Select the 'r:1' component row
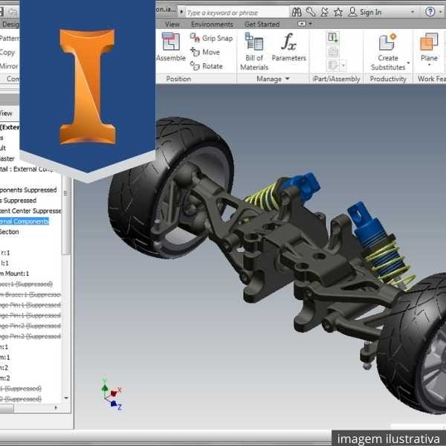Viewport: 446px width, 446px height. pyautogui.click(x=5, y=253)
